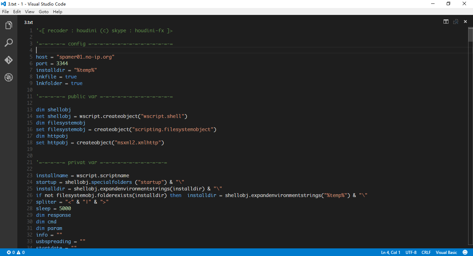Click the empty line 4 input area

coord(252,50)
